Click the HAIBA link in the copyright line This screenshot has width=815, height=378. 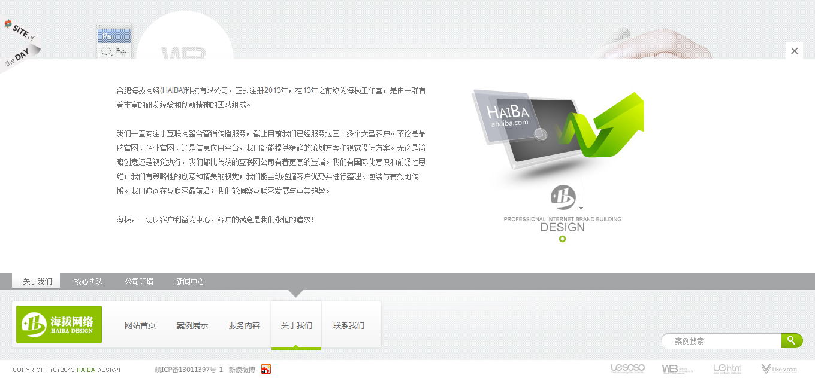(x=86, y=370)
